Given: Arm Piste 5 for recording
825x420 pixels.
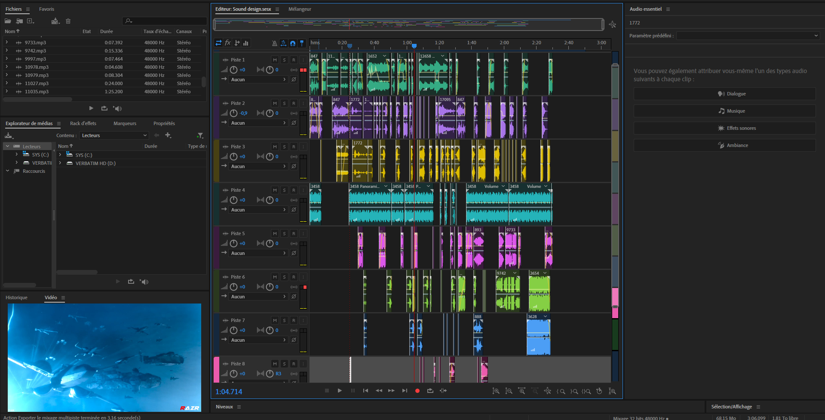Looking at the screenshot, I should (x=294, y=233).
